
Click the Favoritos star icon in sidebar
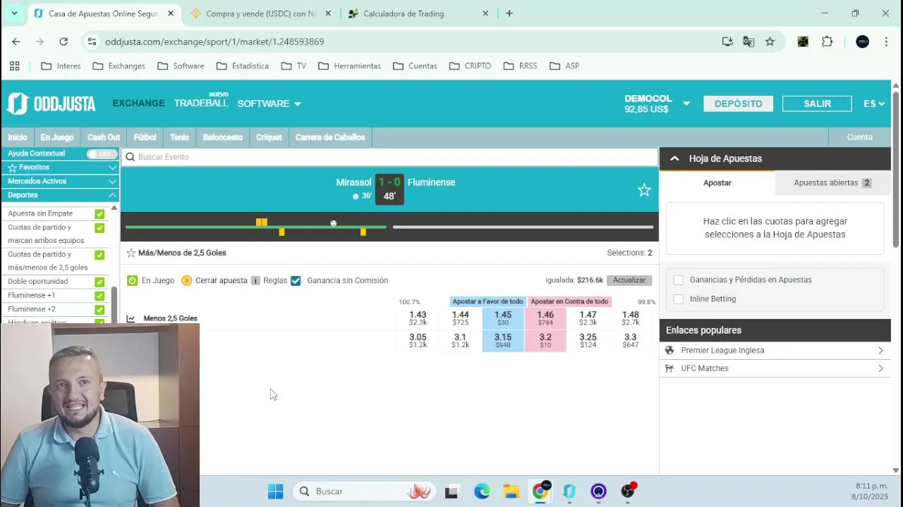(12, 168)
